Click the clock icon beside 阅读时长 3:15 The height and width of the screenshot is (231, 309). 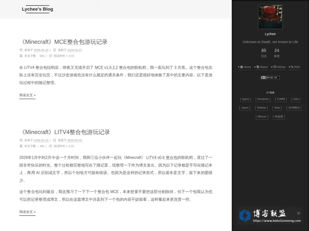[x=50, y=56]
